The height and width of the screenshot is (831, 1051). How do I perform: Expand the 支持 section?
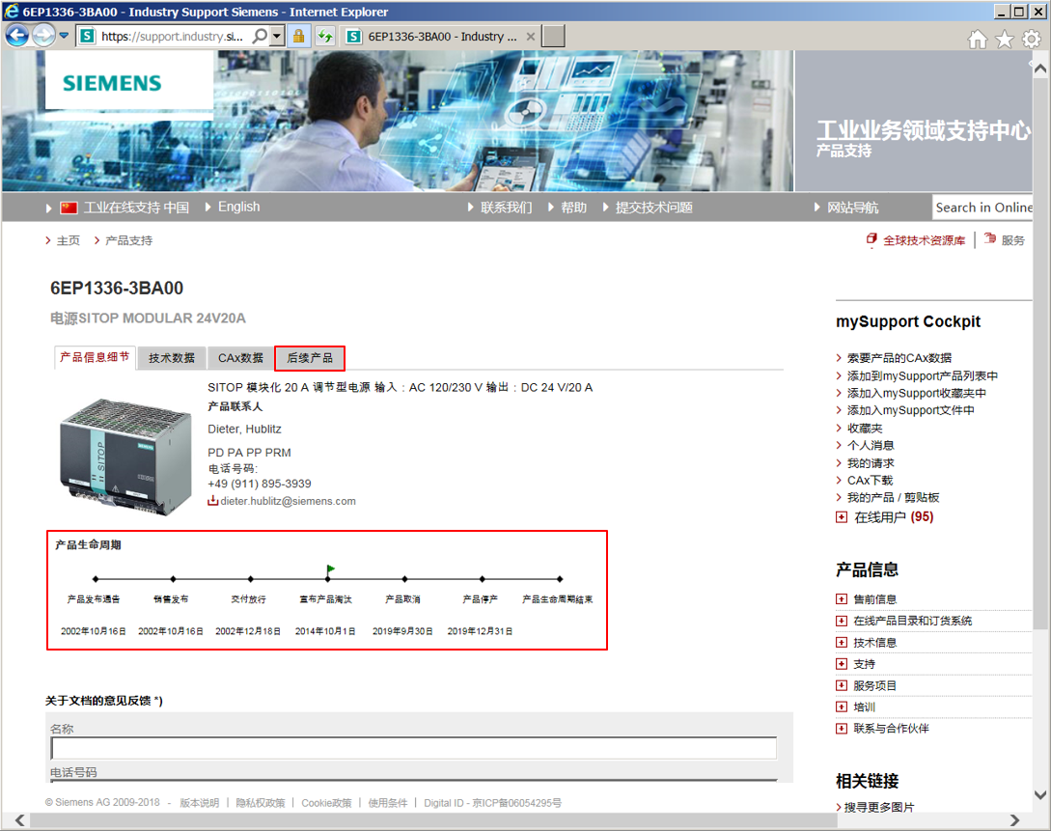[842, 664]
